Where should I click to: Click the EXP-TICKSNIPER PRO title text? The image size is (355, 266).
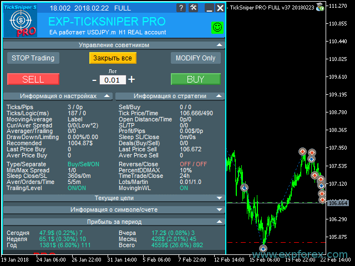click(x=107, y=22)
